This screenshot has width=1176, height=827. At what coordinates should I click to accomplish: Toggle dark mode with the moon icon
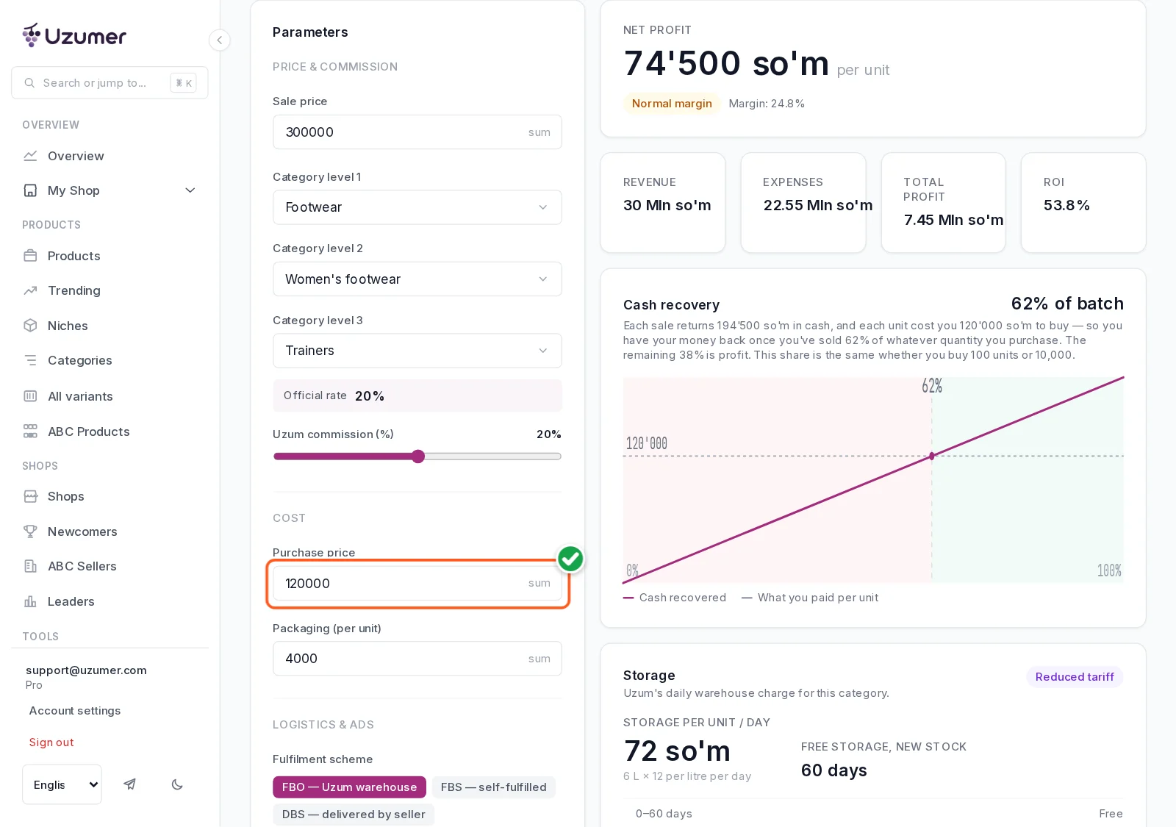tap(177, 784)
